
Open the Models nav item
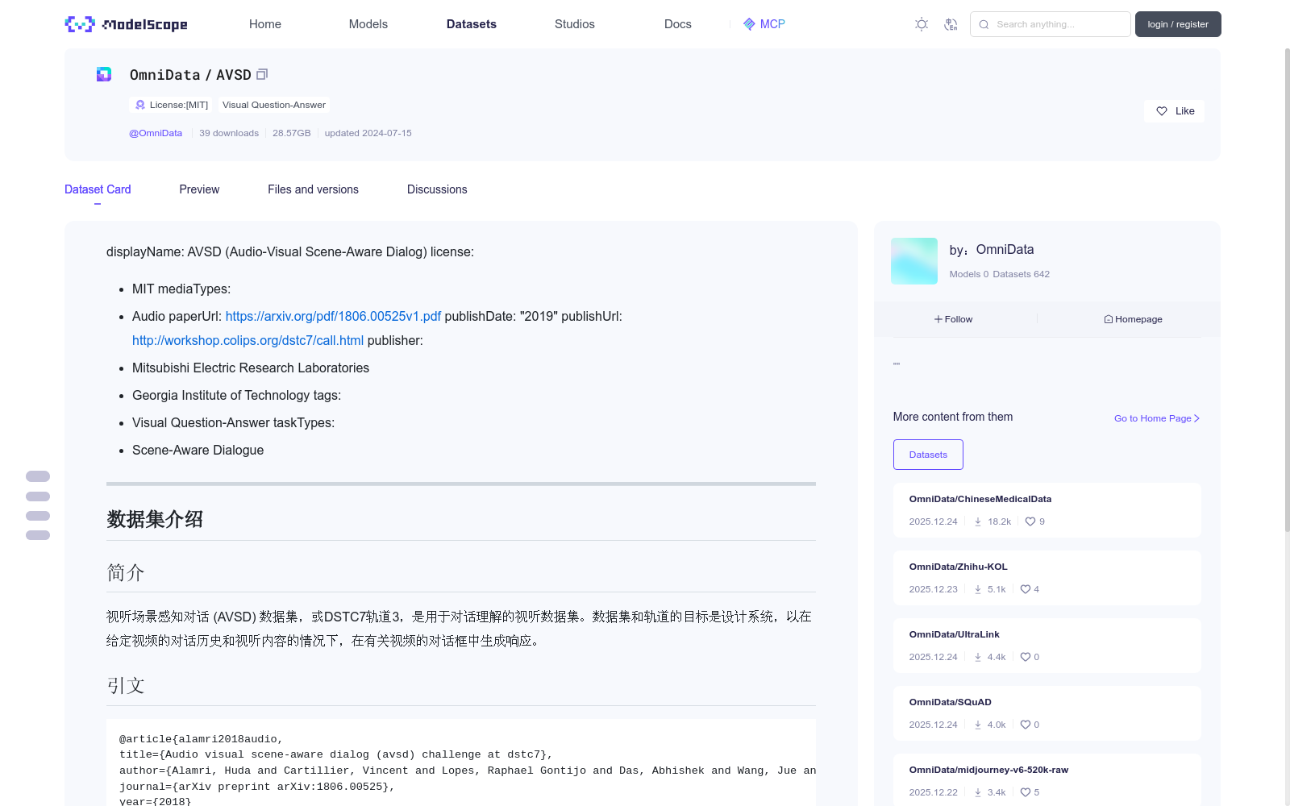pos(368,24)
